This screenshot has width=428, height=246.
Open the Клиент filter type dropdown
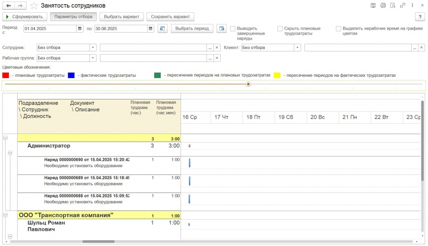pyautogui.click(x=297, y=48)
